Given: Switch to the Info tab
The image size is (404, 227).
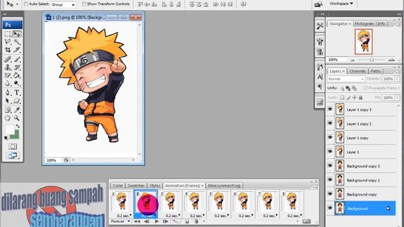Looking at the screenshot, I should pyautogui.click(x=381, y=23).
